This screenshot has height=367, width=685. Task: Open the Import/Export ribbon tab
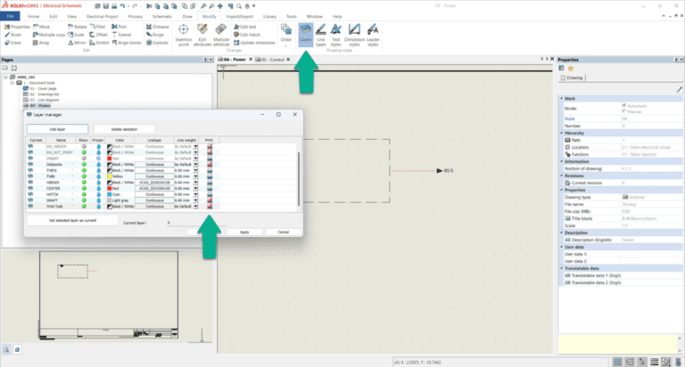(239, 17)
